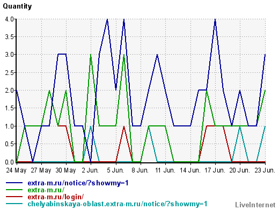Click the 24 May date label
The image size is (279, 210).
tap(16, 170)
